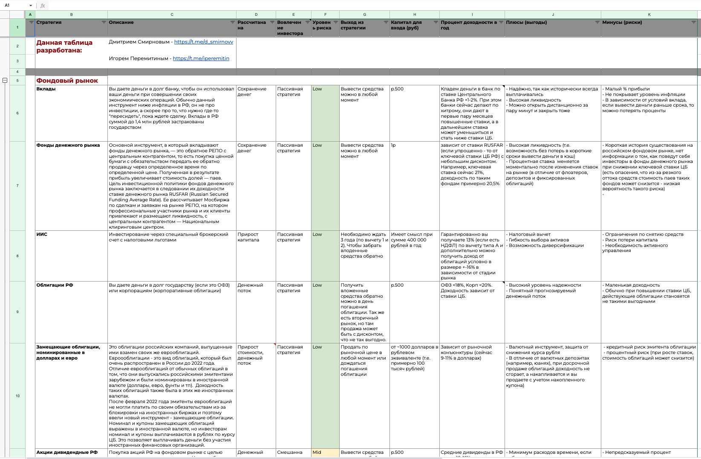Open the filter icon in column A header cell

[x=31, y=22]
